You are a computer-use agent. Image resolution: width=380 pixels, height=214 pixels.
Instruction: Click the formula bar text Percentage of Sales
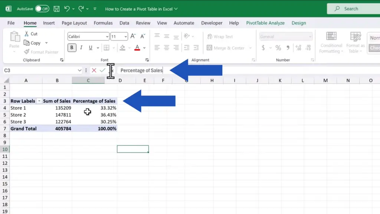point(141,70)
